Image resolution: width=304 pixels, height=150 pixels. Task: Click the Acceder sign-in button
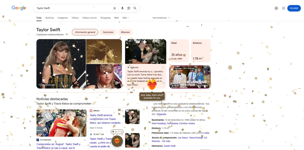click(x=294, y=8)
